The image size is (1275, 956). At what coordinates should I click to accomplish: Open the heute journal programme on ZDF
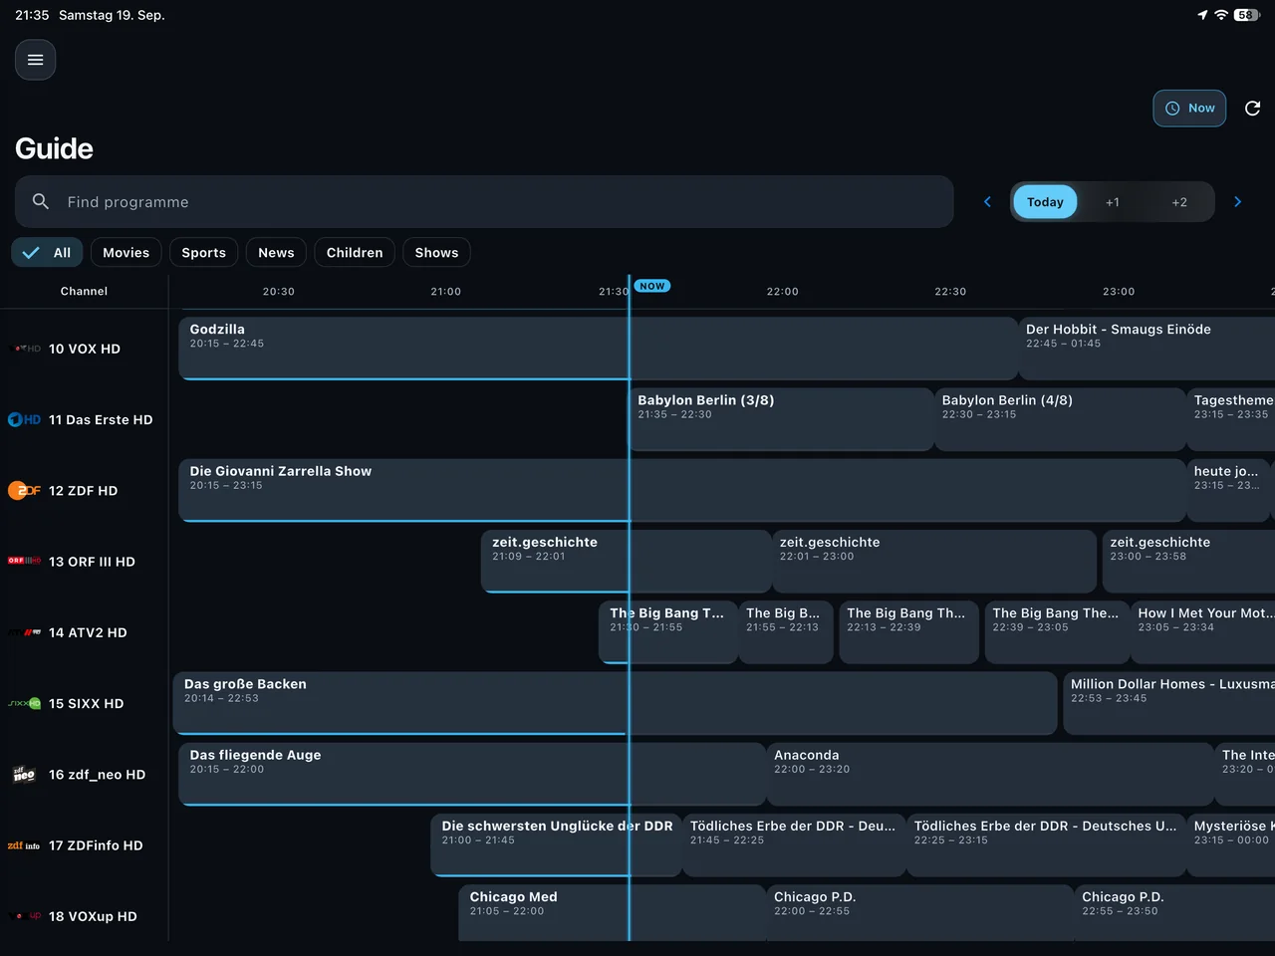click(1229, 490)
